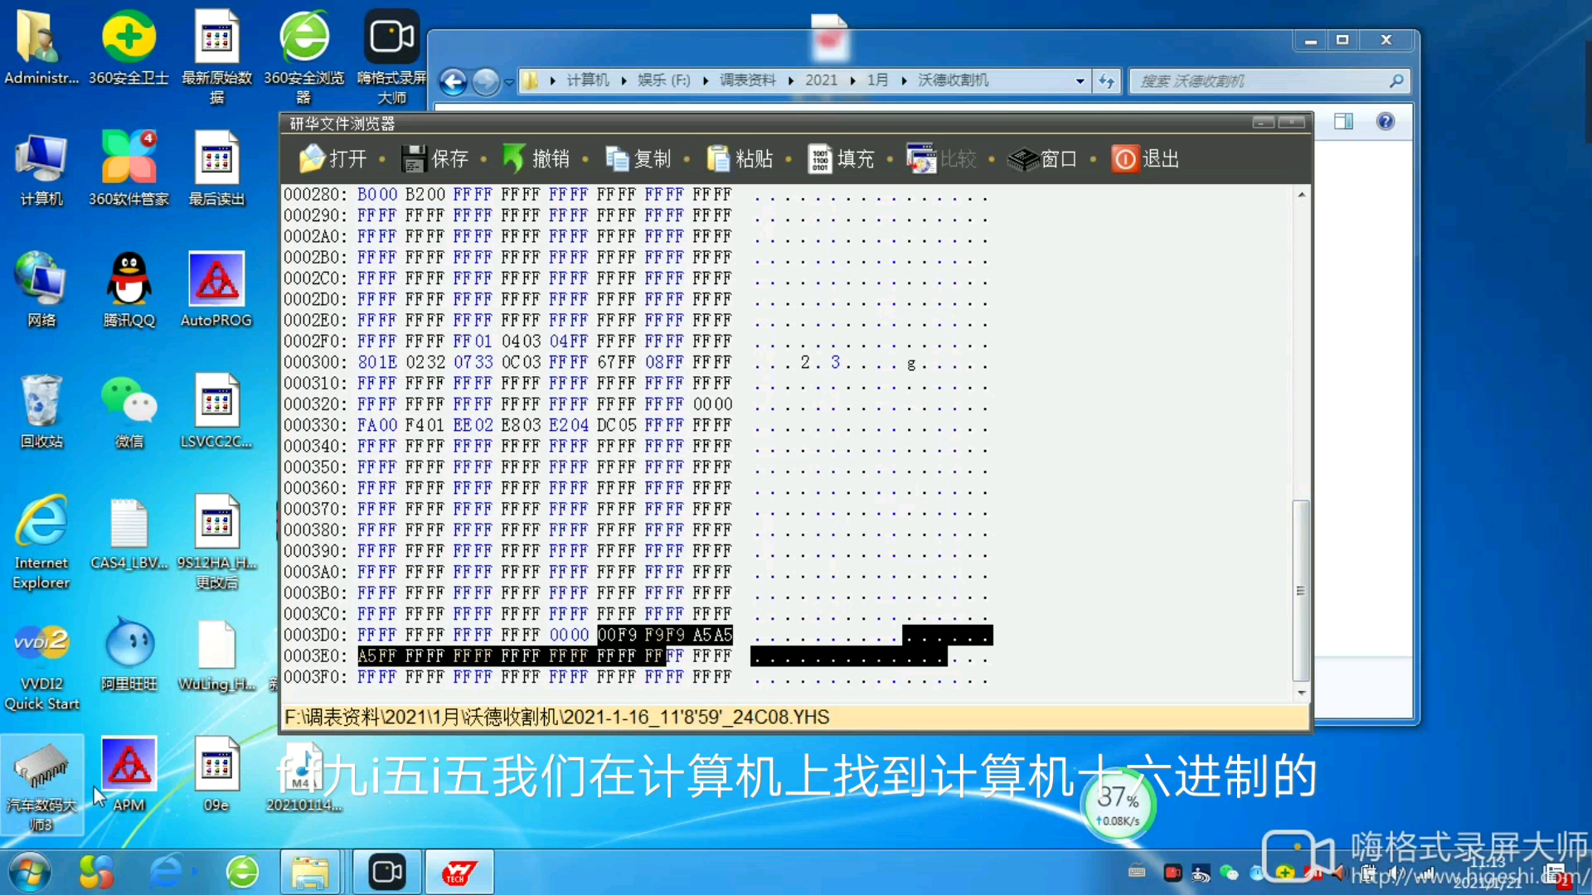
Task: Click hex value FA00 on row 000330
Action: pos(377,425)
